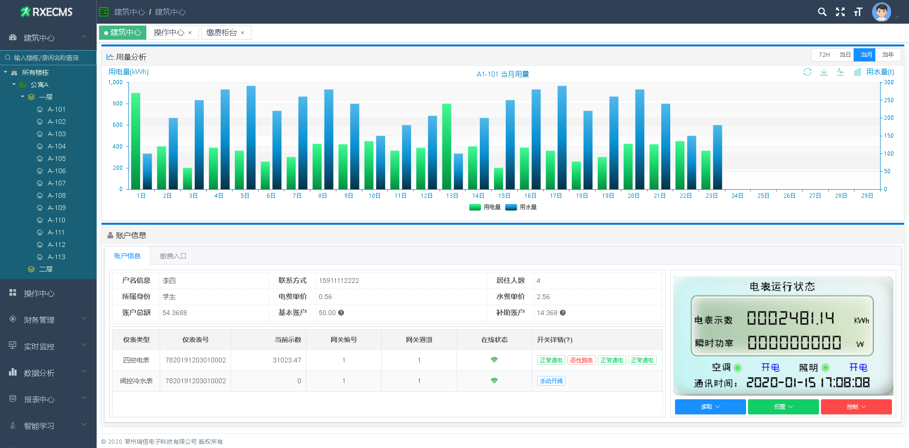
Task: Open the 操作中心 page tab
Action: click(169, 33)
